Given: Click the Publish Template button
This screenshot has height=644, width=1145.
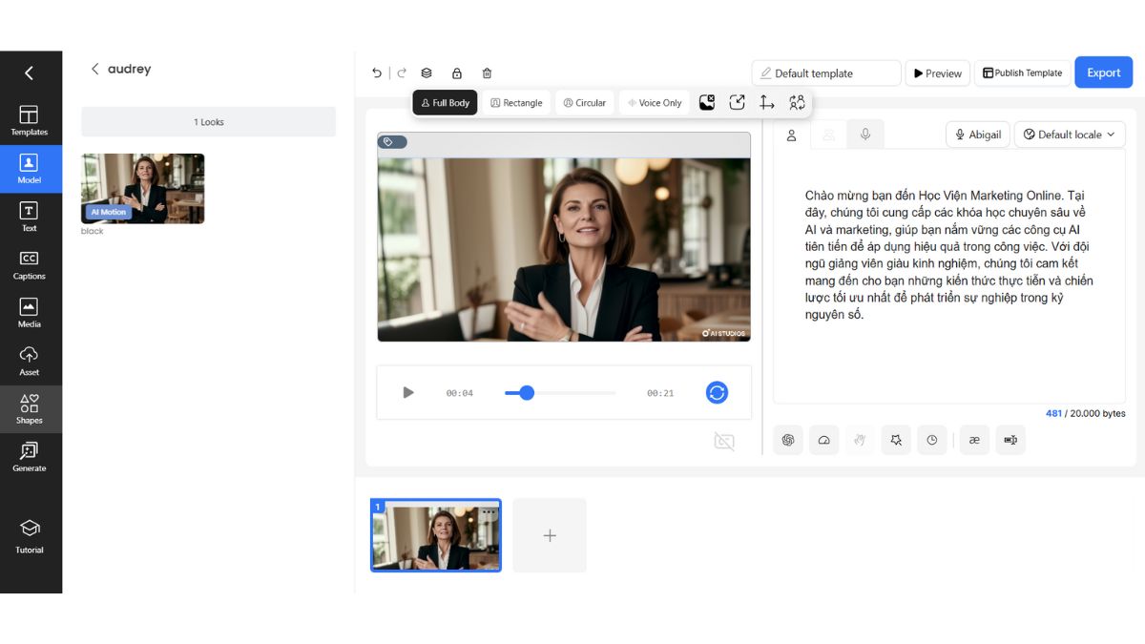Looking at the screenshot, I should (x=1022, y=73).
